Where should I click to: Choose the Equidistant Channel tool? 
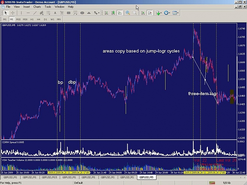pos(41,13)
